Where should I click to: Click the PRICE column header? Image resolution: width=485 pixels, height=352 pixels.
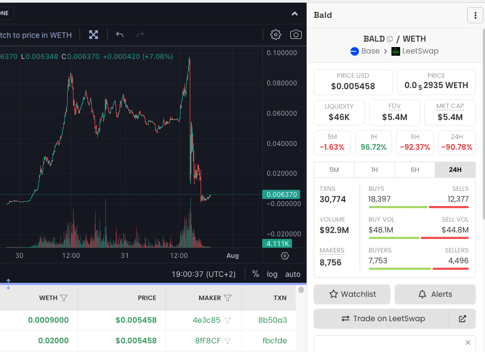(x=147, y=298)
